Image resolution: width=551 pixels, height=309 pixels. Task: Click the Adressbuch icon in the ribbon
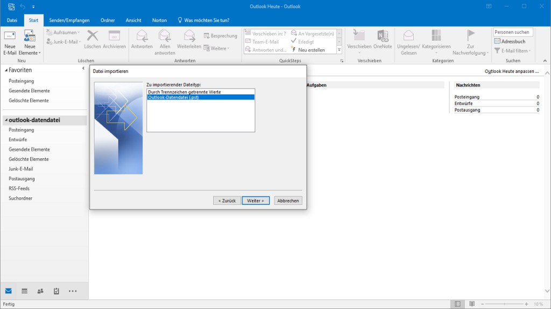point(498,42)
